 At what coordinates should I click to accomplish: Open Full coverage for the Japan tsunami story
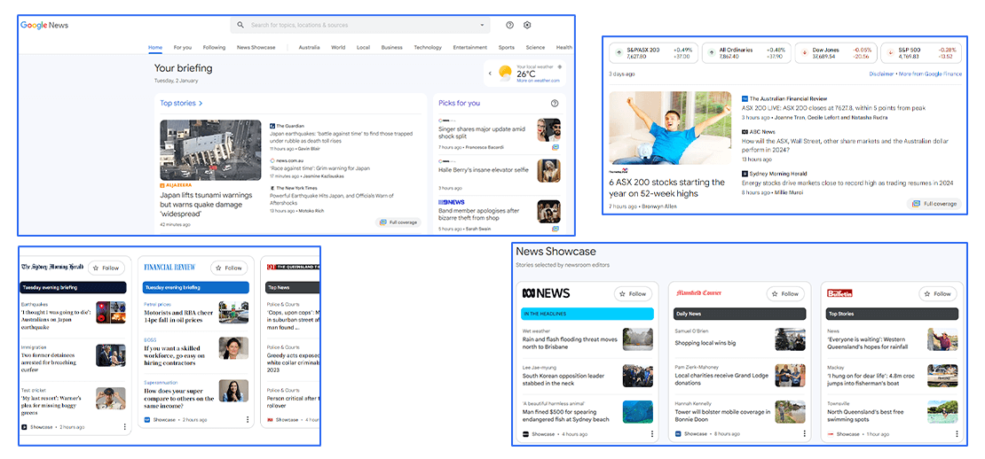pyautogui.click(x=398, y=222)
